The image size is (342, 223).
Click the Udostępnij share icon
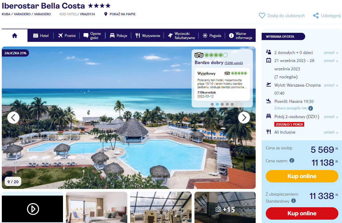(x=316, y=16)
